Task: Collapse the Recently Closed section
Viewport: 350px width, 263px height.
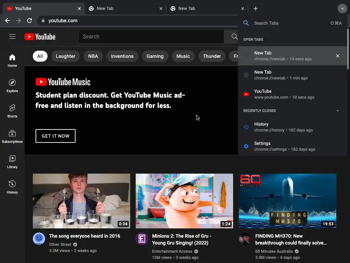Action: coord(337,111)
